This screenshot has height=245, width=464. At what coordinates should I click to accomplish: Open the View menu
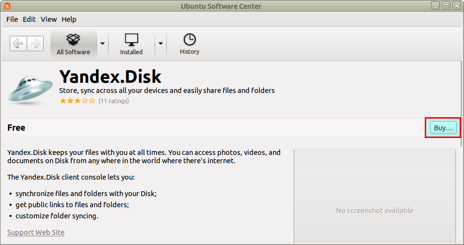pos(49,19)
